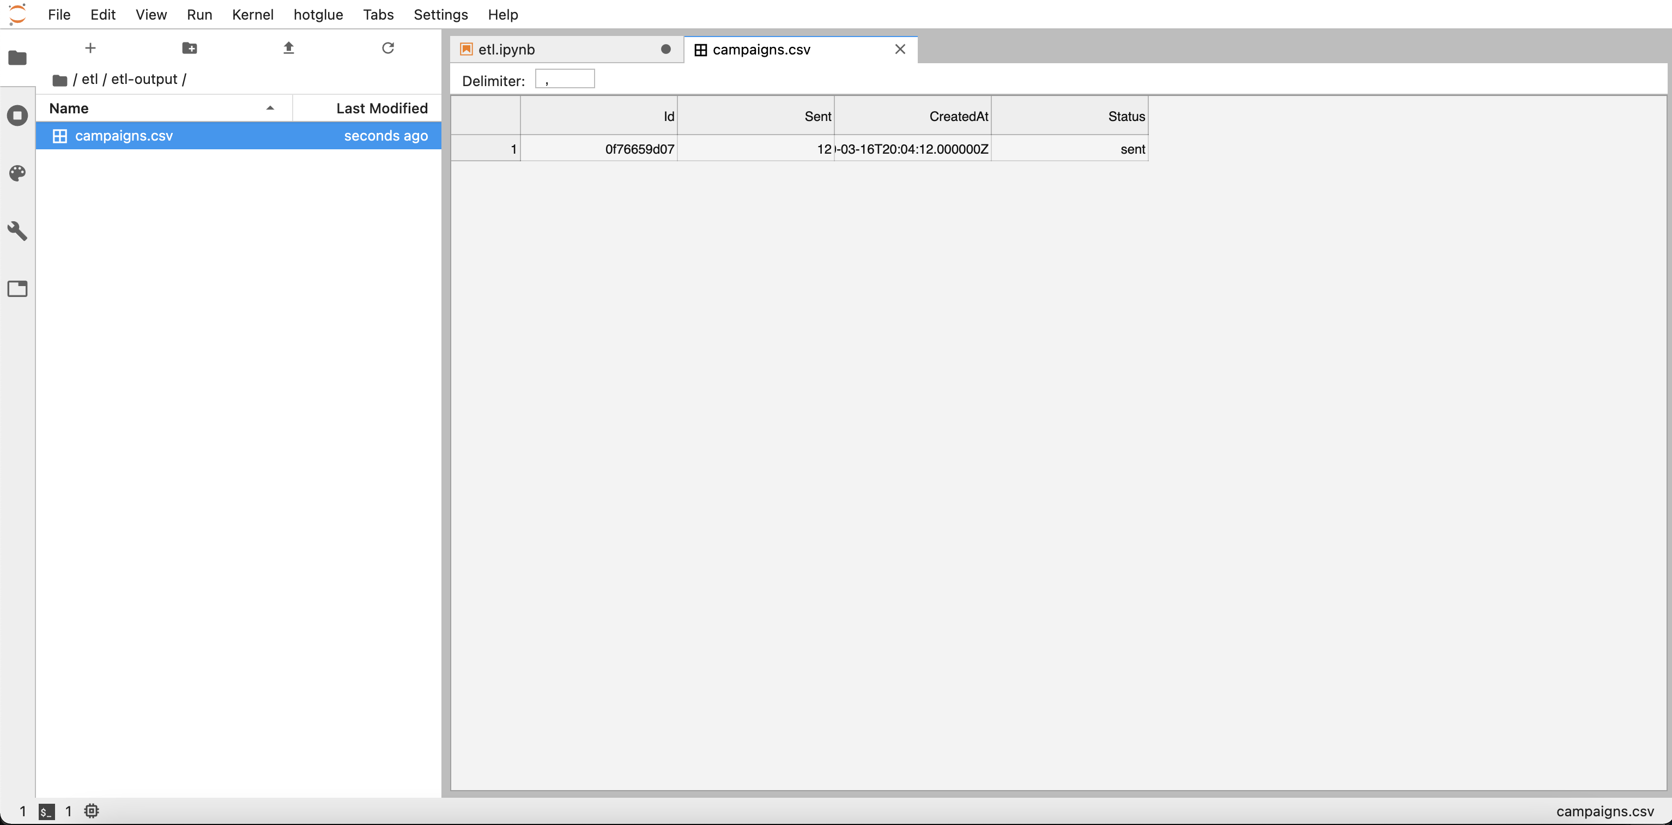Click the upload files icon
The image size is (1672, 825).
coord(289,48)
